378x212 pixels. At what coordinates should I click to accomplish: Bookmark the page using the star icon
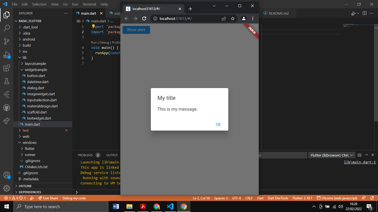(x=232, y=18)
